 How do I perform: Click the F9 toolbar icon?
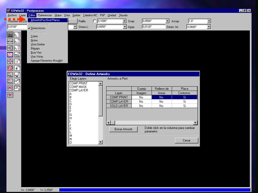click(x=17, y=88)
